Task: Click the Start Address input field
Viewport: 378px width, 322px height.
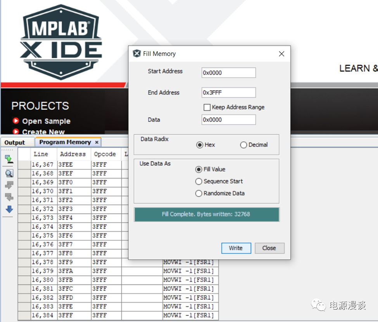Action: click(x=228, y=72)
